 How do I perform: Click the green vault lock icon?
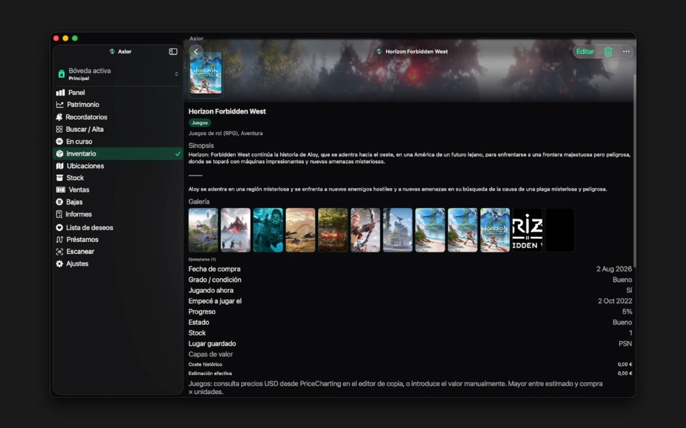62,74
